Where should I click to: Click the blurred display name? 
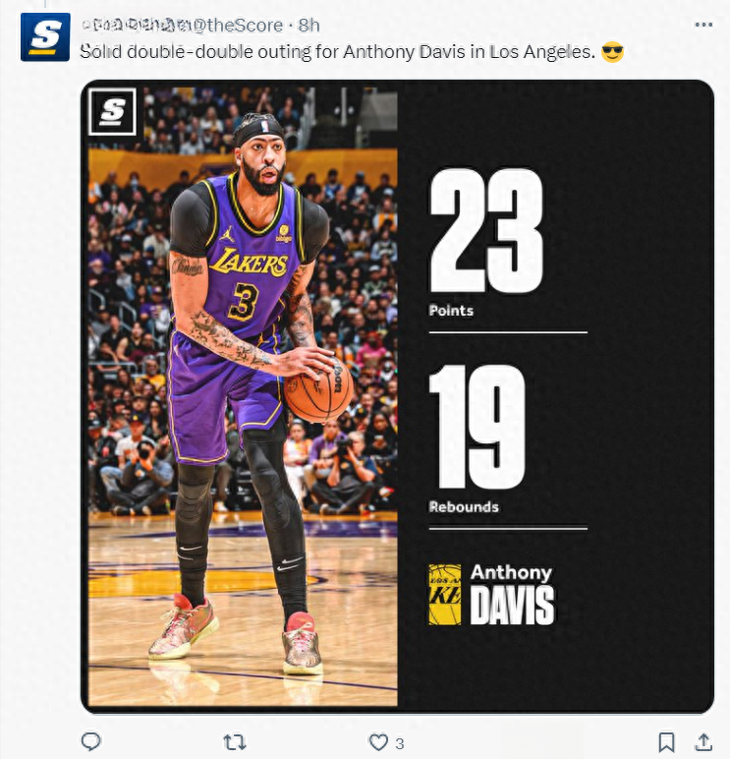point(137,25)
